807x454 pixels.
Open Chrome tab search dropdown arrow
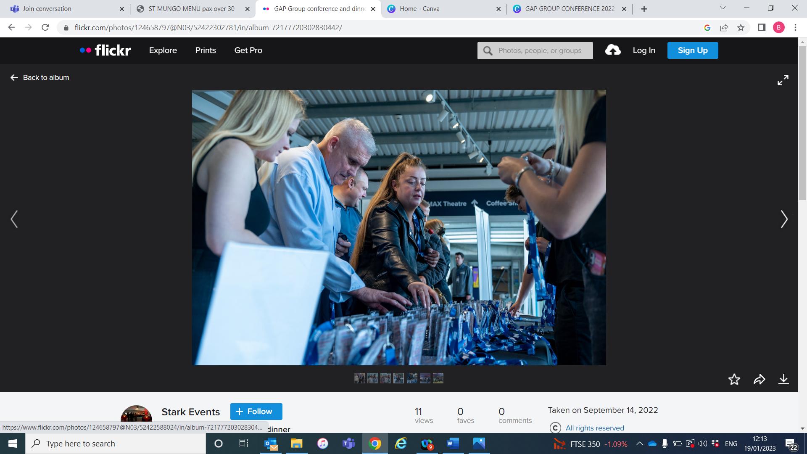723,8
